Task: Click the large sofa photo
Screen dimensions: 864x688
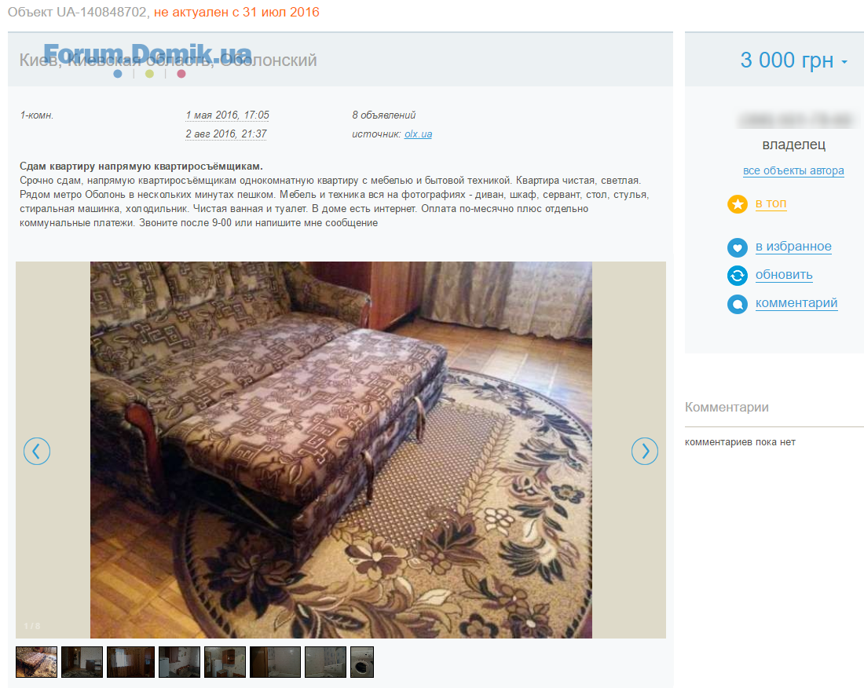Action: coord(341,449)
